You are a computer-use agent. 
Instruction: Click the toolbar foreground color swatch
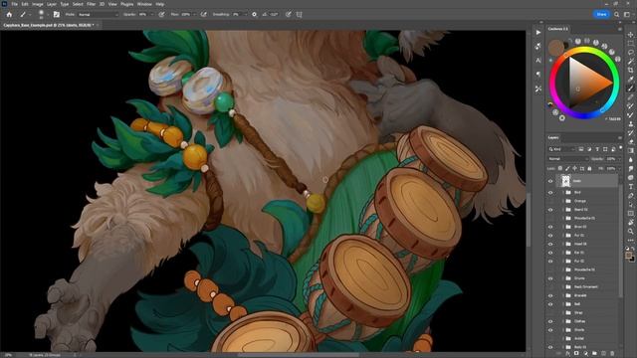click(x=629, y=255)
